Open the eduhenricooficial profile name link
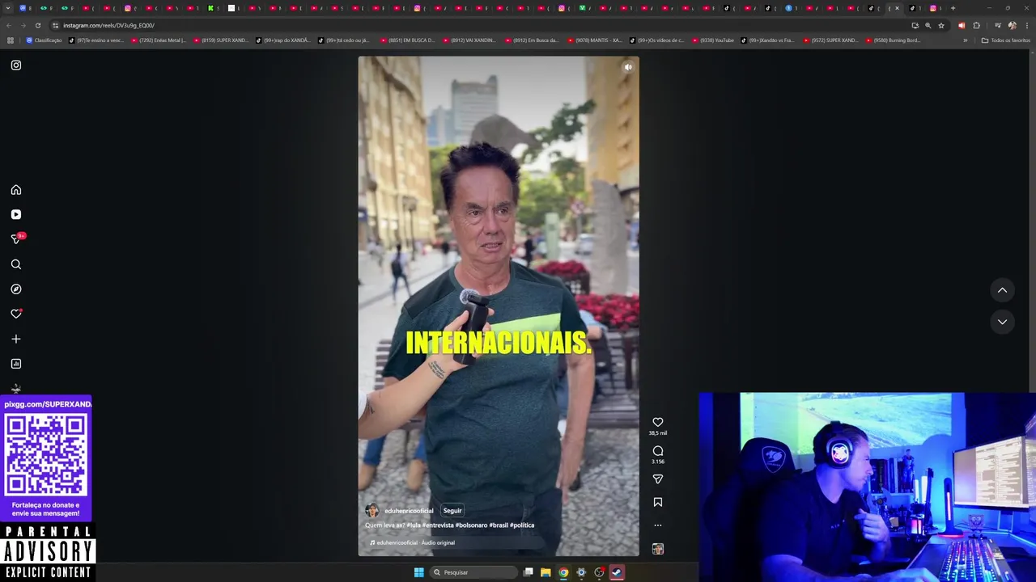Viewport: 1036px width, 582px height. pos(409,511)
